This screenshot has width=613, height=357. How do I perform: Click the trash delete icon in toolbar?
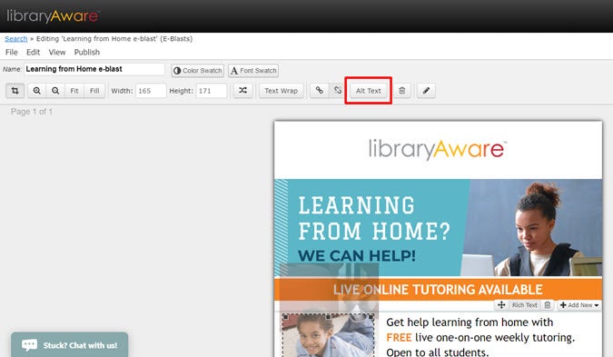(x=402, y=91)
